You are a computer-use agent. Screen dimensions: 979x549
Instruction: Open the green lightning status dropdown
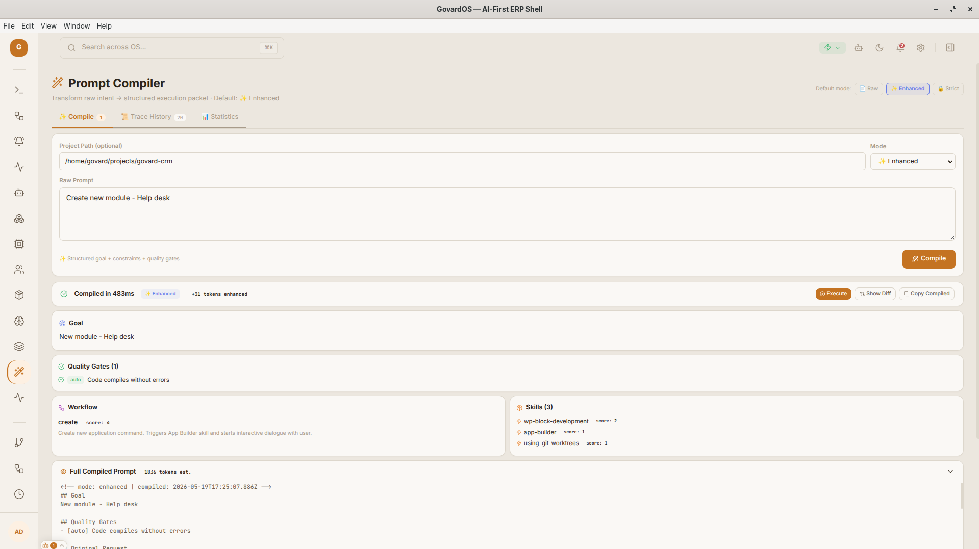pos(832,48)
